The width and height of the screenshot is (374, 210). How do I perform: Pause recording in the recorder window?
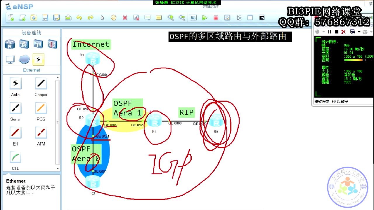tap(330, 32)
